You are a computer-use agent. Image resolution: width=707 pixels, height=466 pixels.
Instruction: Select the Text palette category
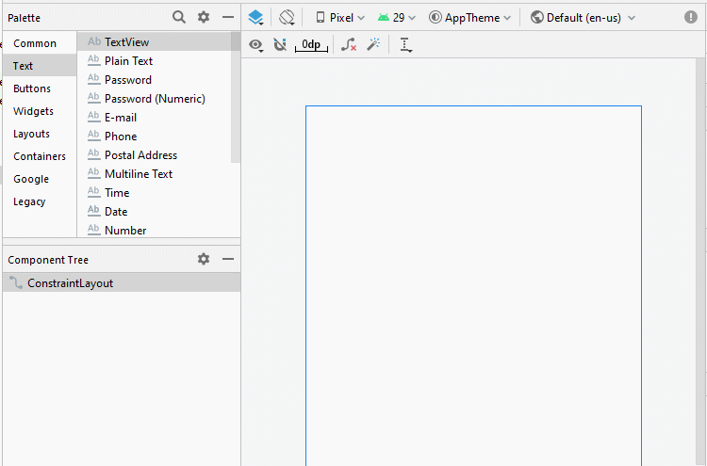(x=40, y=66)
